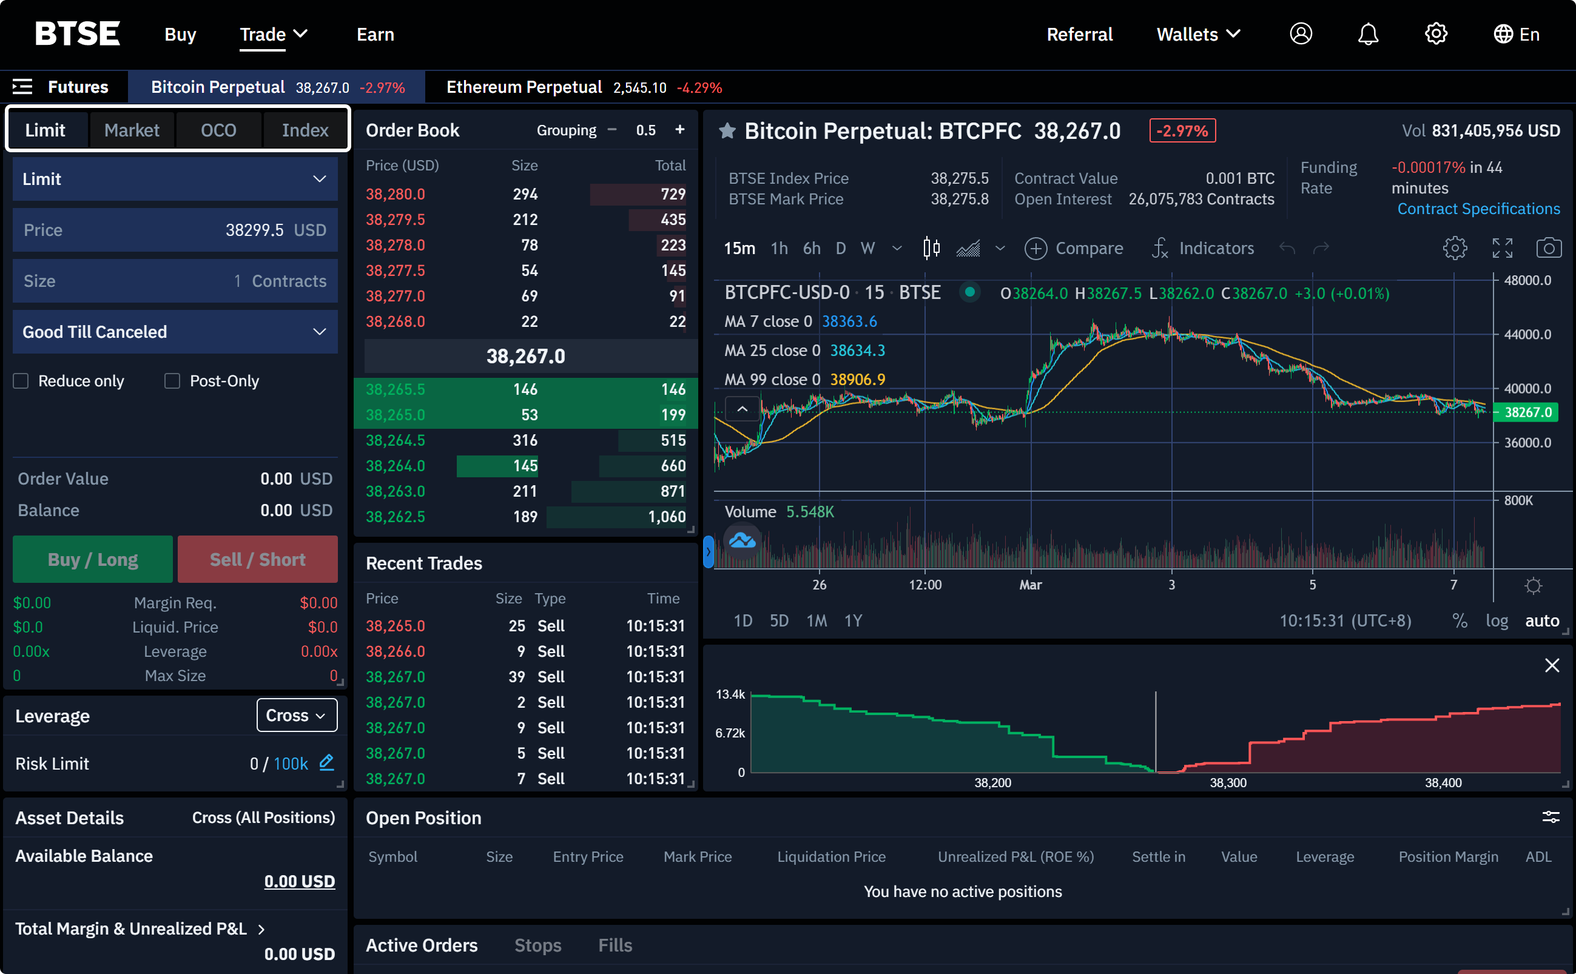Click the BTSE logo
1576x974 pixels.
click(x=77, y=33)
